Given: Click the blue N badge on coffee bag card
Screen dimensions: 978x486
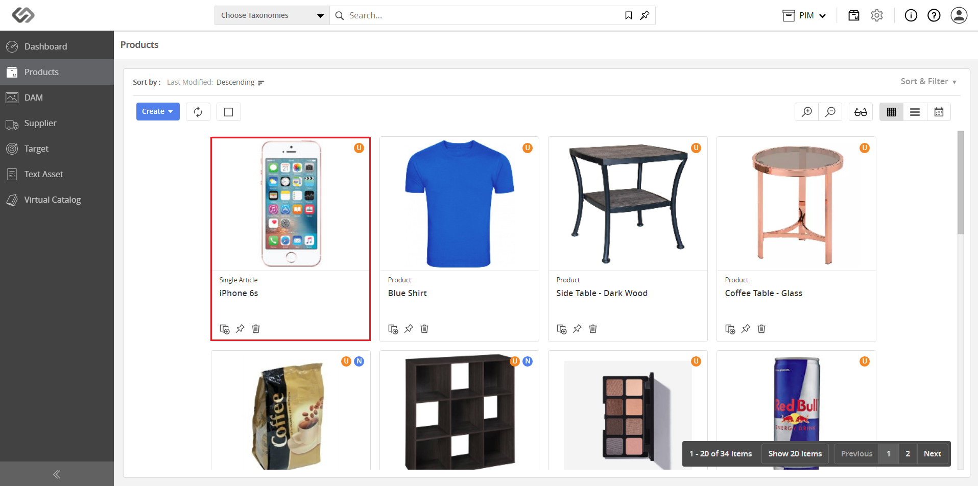Looking at the screenshot, I should (x=359, y=361).
